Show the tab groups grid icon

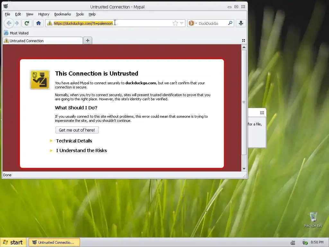[244, 40]
